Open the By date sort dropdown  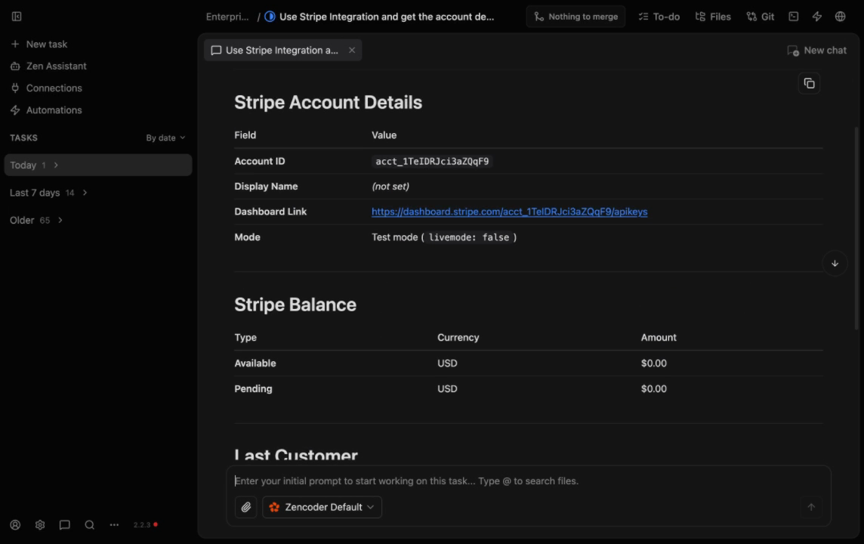click(x=165, y=138)
